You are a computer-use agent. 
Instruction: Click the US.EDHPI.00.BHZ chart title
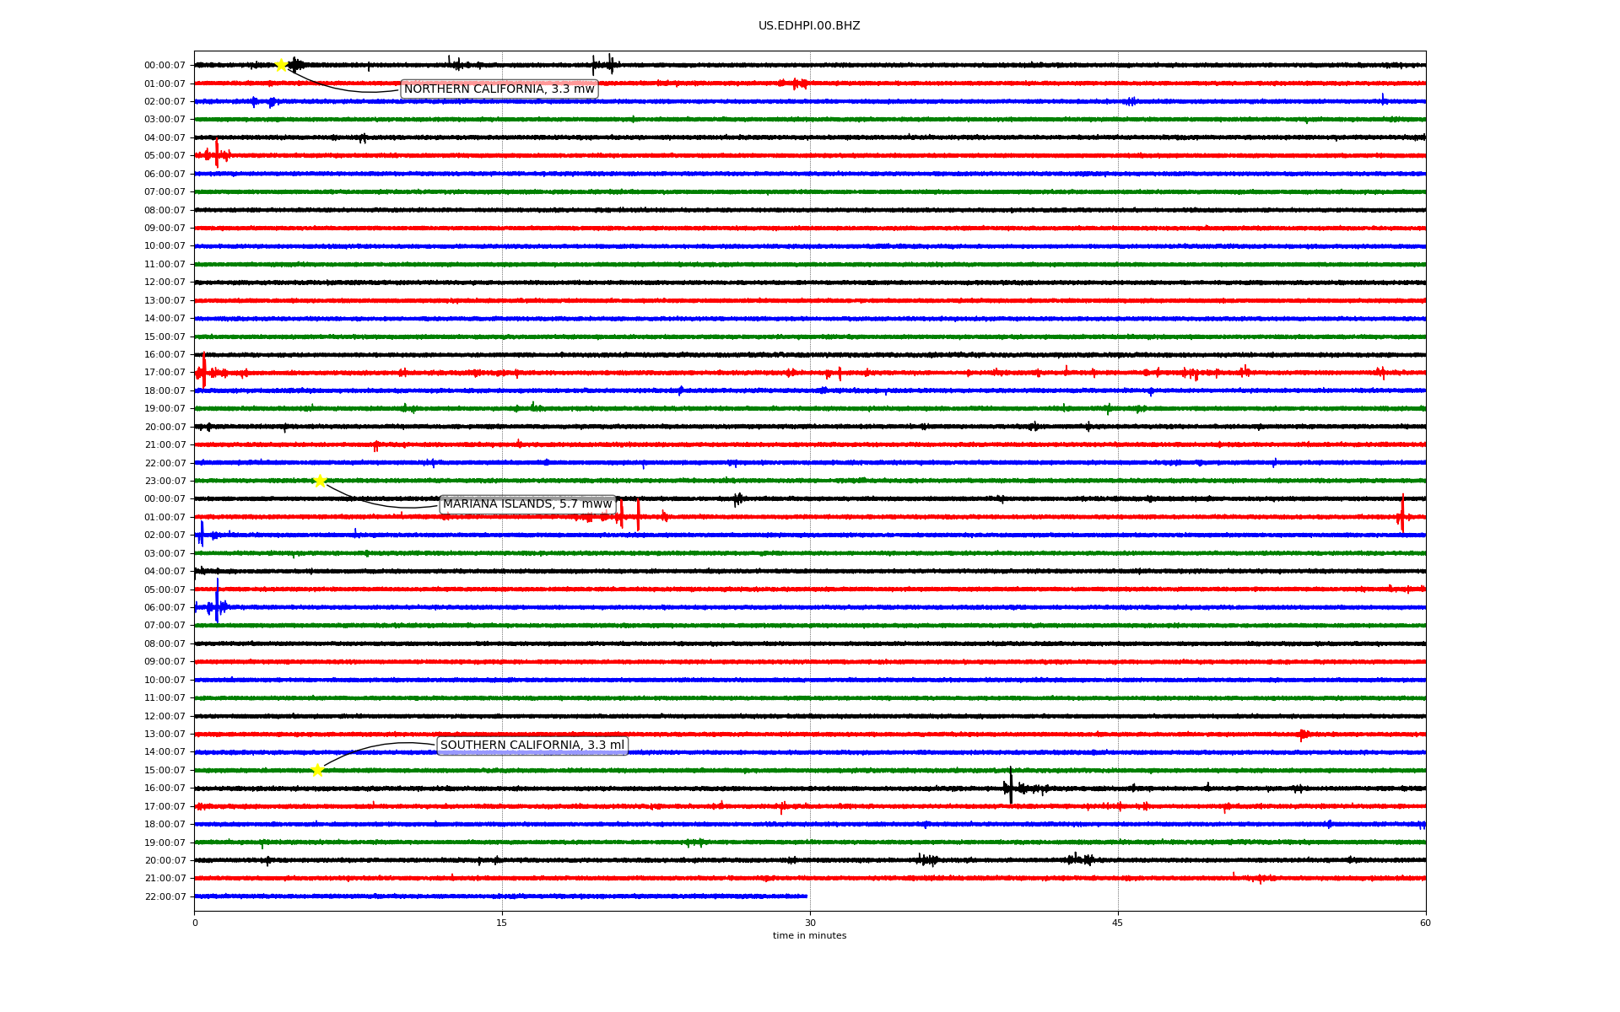tap(809, 26)
